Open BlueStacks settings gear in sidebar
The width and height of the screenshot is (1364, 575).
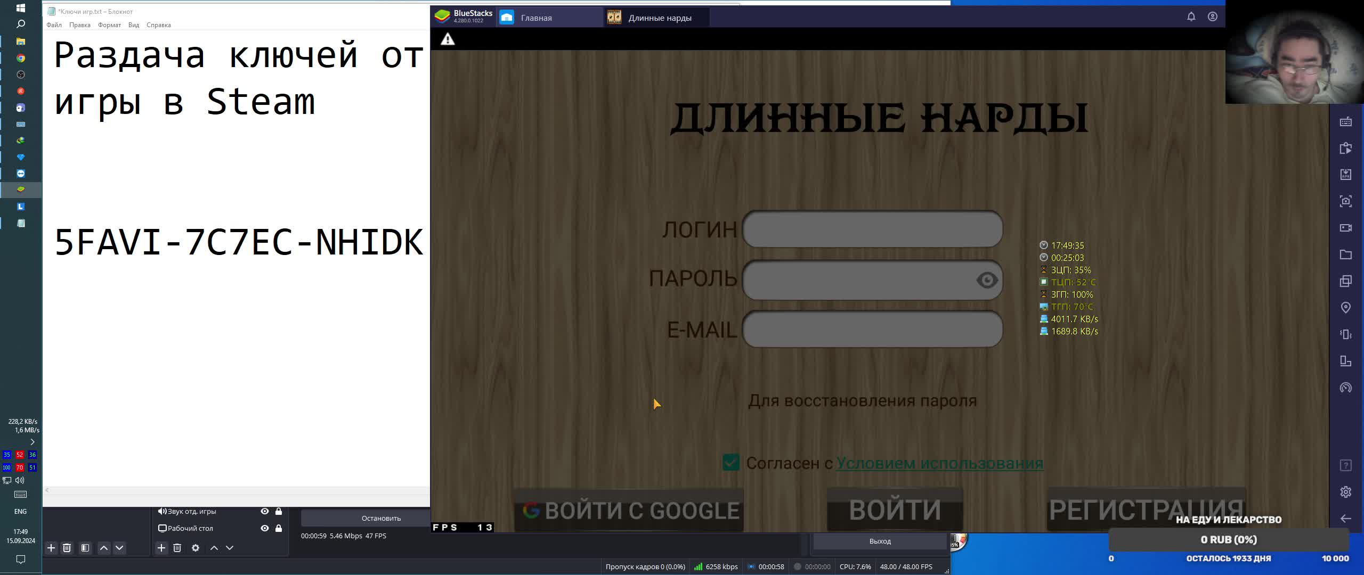tap(1345, 492)
